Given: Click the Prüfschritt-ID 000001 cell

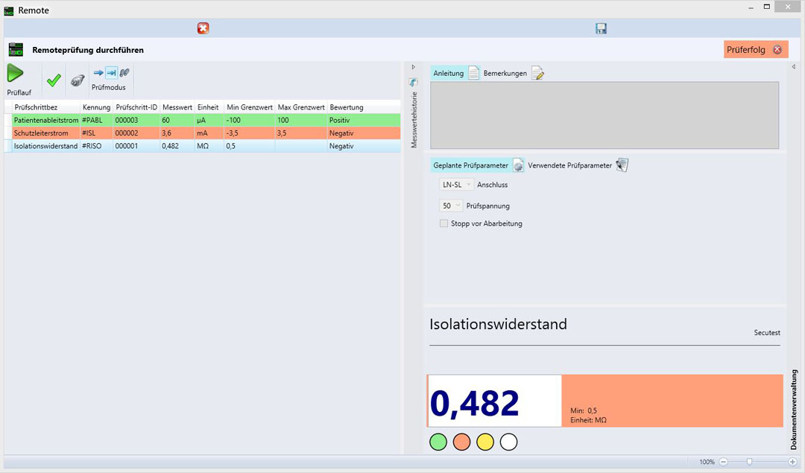Looking at the screenshot, I should tap(136, 146).
